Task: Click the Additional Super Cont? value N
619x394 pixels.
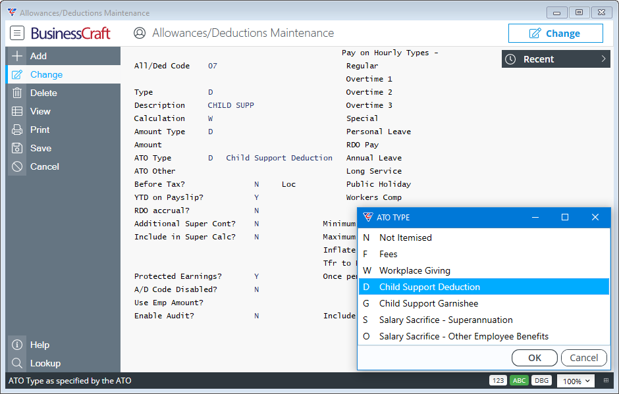Action: (257, 224)
